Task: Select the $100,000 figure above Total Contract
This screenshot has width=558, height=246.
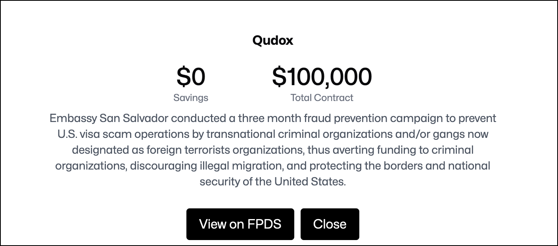Action: (322, 76)
